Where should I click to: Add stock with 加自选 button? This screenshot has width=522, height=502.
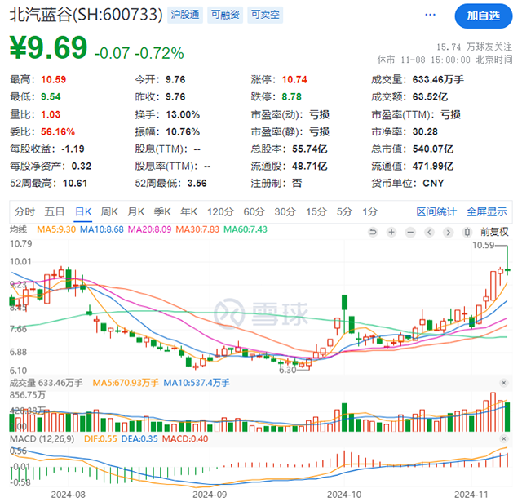pos(484,16)
